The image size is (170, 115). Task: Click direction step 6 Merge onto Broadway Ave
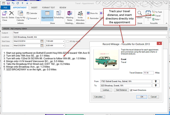click(x=27, y=67)
